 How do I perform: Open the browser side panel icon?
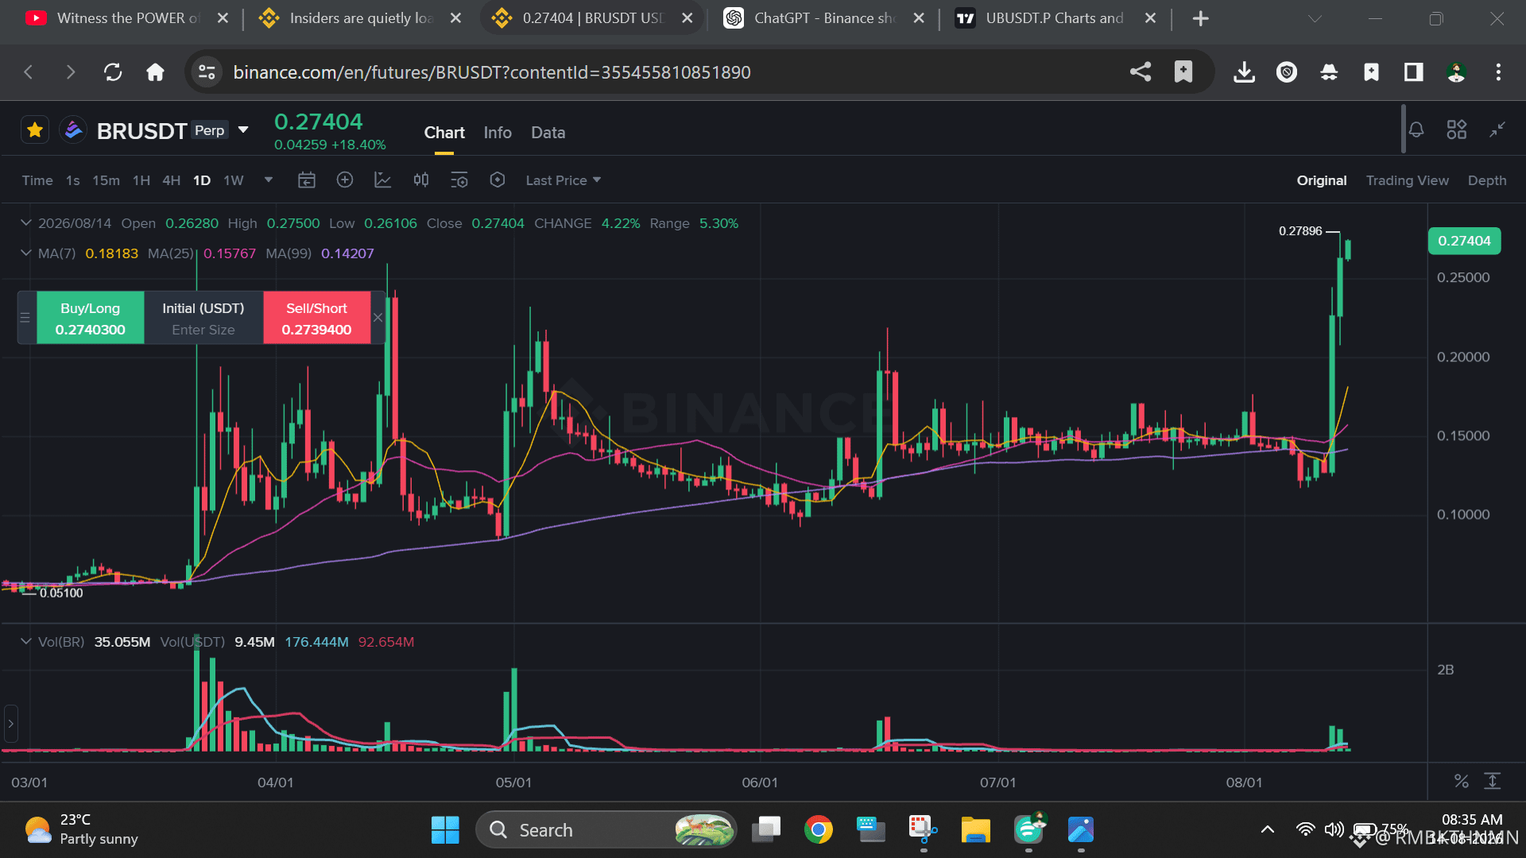tap(1414, 72)
